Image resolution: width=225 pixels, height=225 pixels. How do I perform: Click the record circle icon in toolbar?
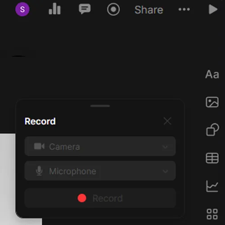tap(113, 9)
